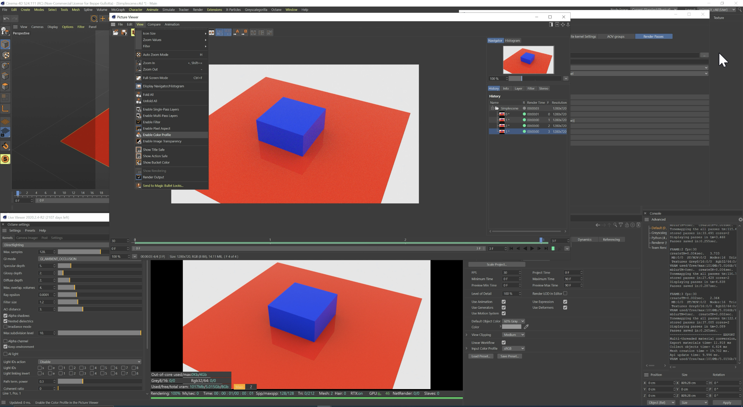Click the Load Preset button
The image size is (743, 407).
point(481,356)
